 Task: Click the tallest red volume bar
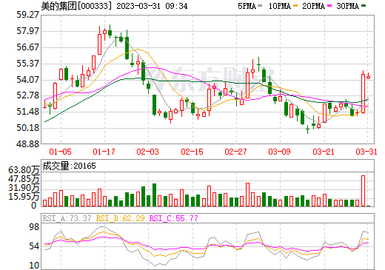[363, 191]
